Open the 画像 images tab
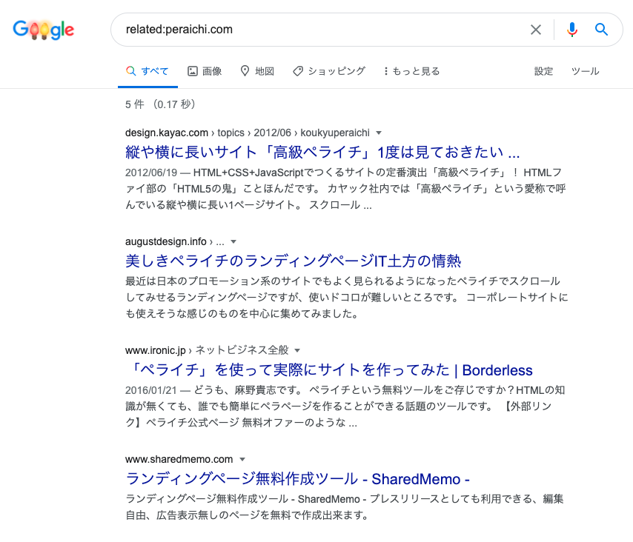The width and height of the screenshot is (633, 542). pos(205,71)
